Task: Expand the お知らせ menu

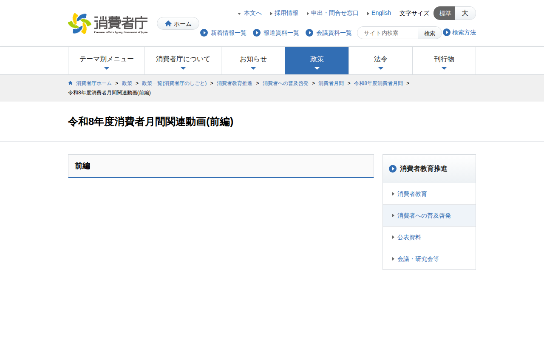Action: tap(253, 61)
